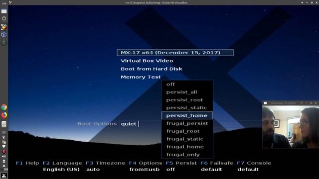319x179 pixels.
Task: Click the 'off' value under F5 Persist
Action: click(170, 169)
